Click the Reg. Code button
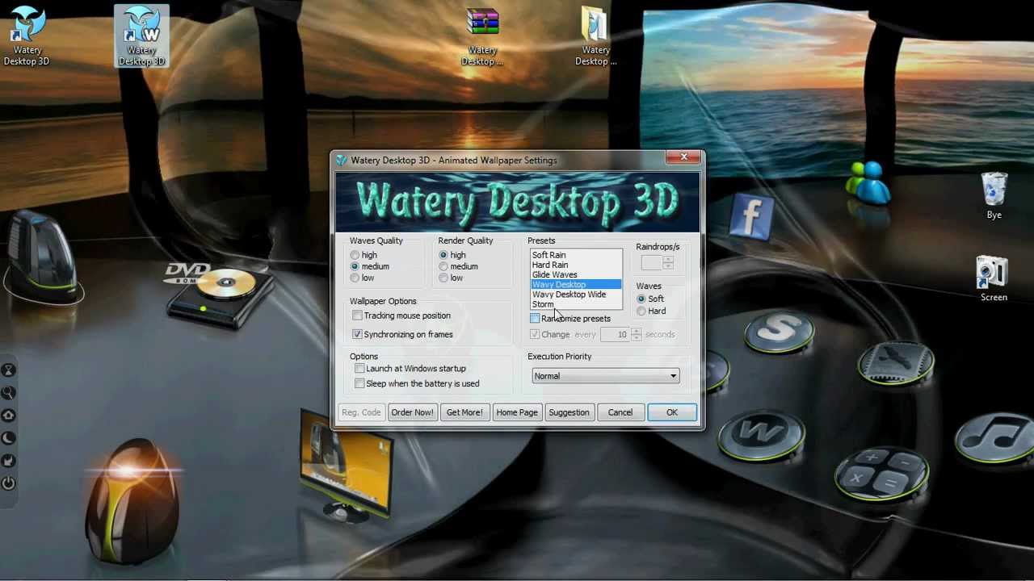Image resolution: width=1034 pixels, height=581 pixels. 361,412
